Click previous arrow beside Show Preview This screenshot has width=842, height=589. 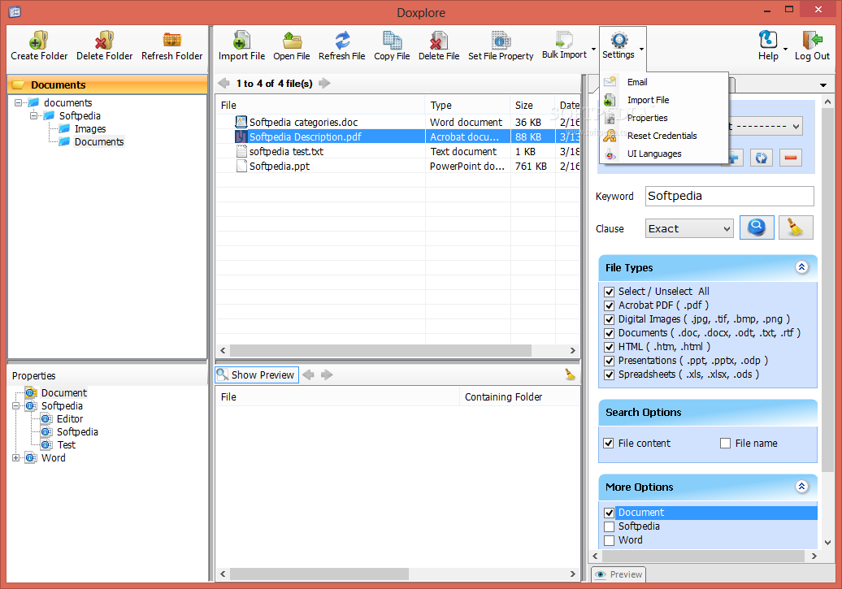(x=309, y=375)
